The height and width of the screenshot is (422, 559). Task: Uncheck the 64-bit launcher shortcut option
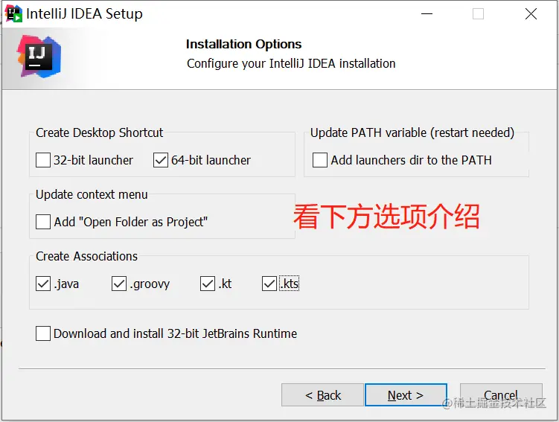(x=161, y=160)
